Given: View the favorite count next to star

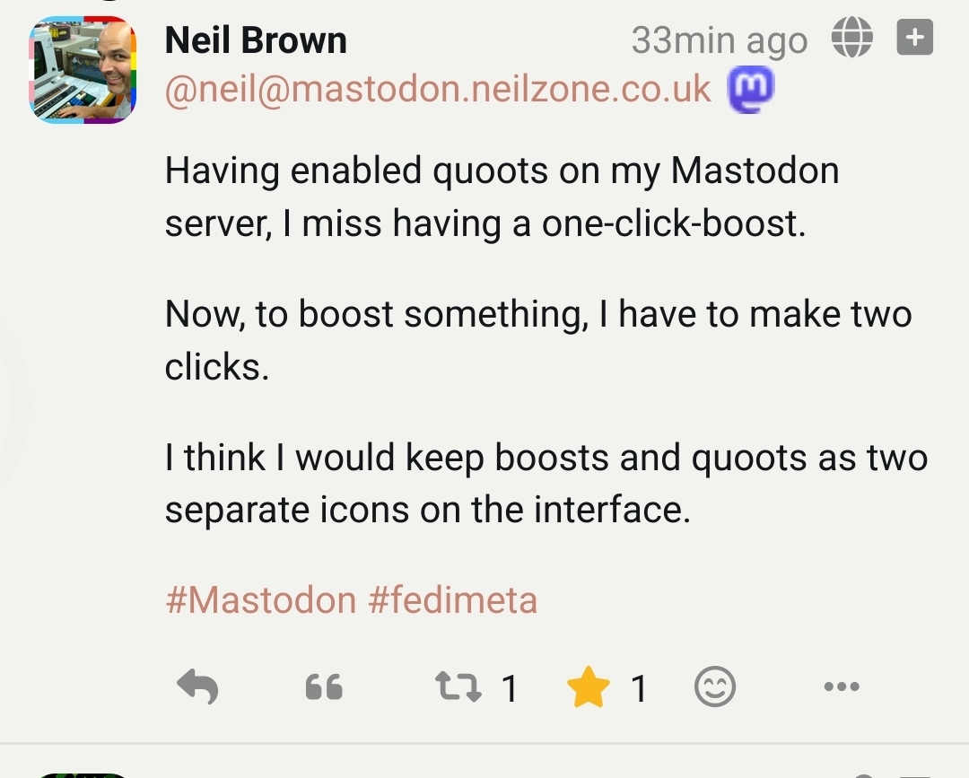Looking at the screenshot, I should point(639,689).
